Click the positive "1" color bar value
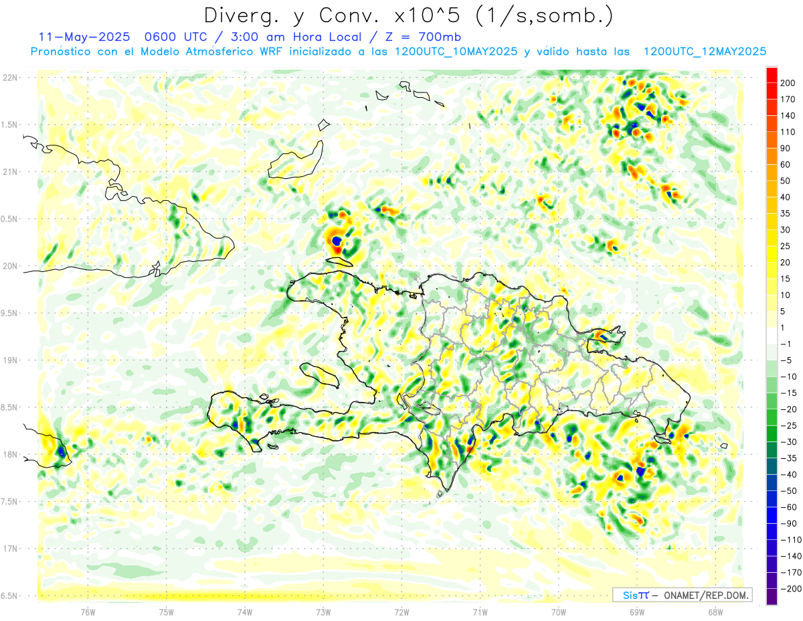803x621 pixels. click(782, 328)
